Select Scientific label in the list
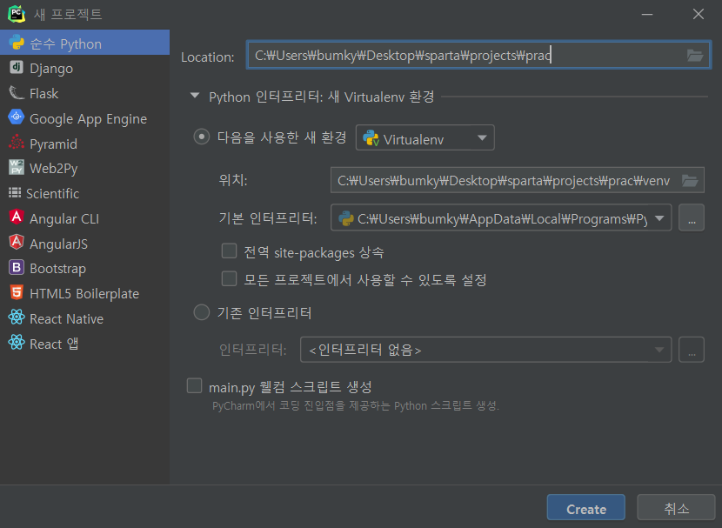 [x=52, y=193]
